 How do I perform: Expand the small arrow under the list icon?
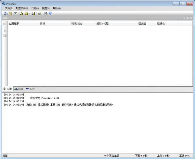(x=5, y=27)
